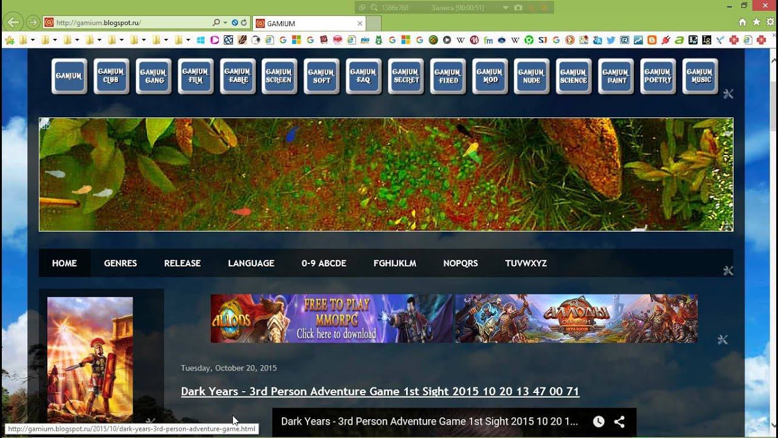Click the GAMIUM SCIENCE button
This screenshot has height=438, width=778.
click(x=574, y=76)
